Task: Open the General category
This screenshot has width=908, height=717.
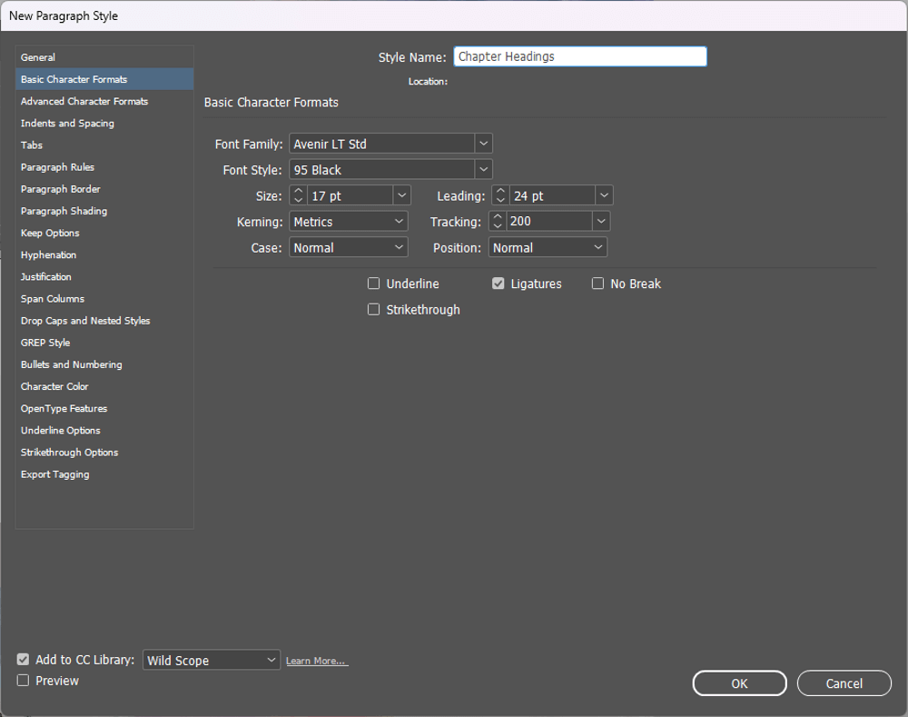Action: pyautogui.click(x=104, y=57)
